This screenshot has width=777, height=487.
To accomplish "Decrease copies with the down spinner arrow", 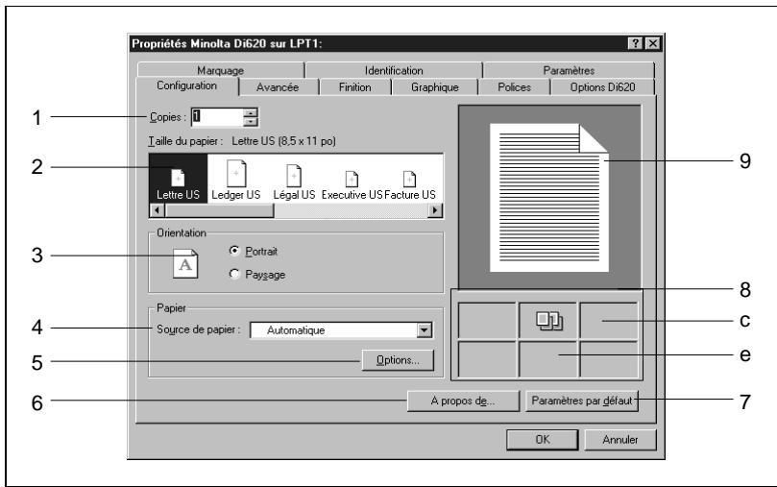I will (251, 121).
